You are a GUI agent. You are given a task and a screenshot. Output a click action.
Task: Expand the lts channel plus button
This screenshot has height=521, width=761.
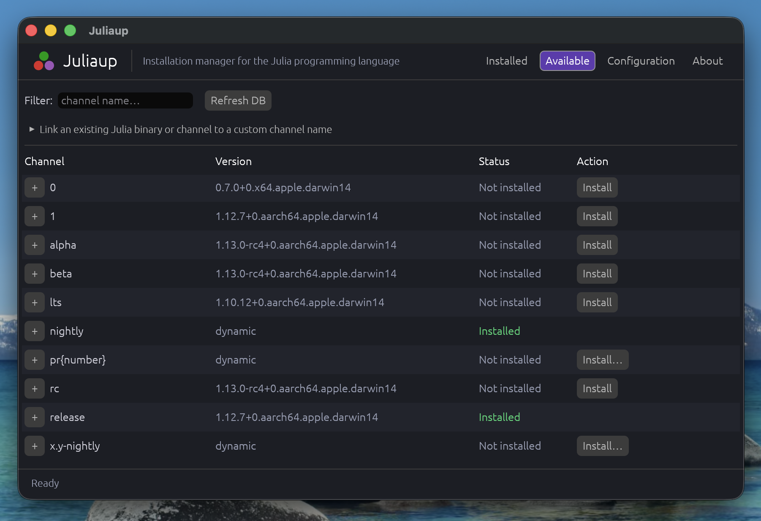(35, 302)
